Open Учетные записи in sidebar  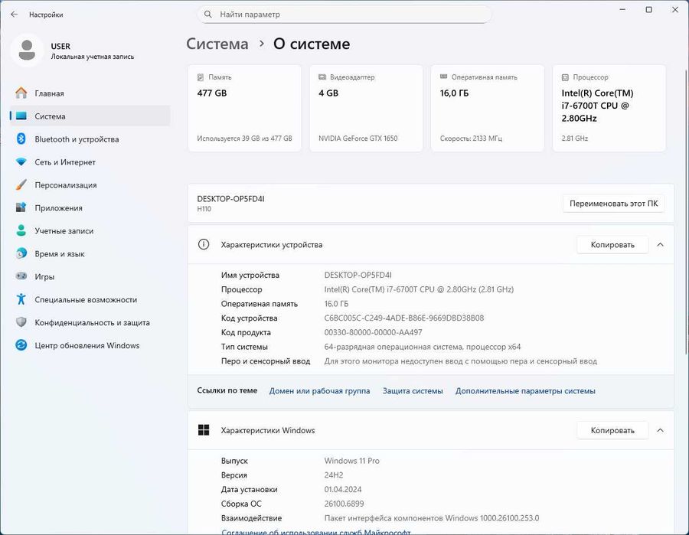coord(90,230)
